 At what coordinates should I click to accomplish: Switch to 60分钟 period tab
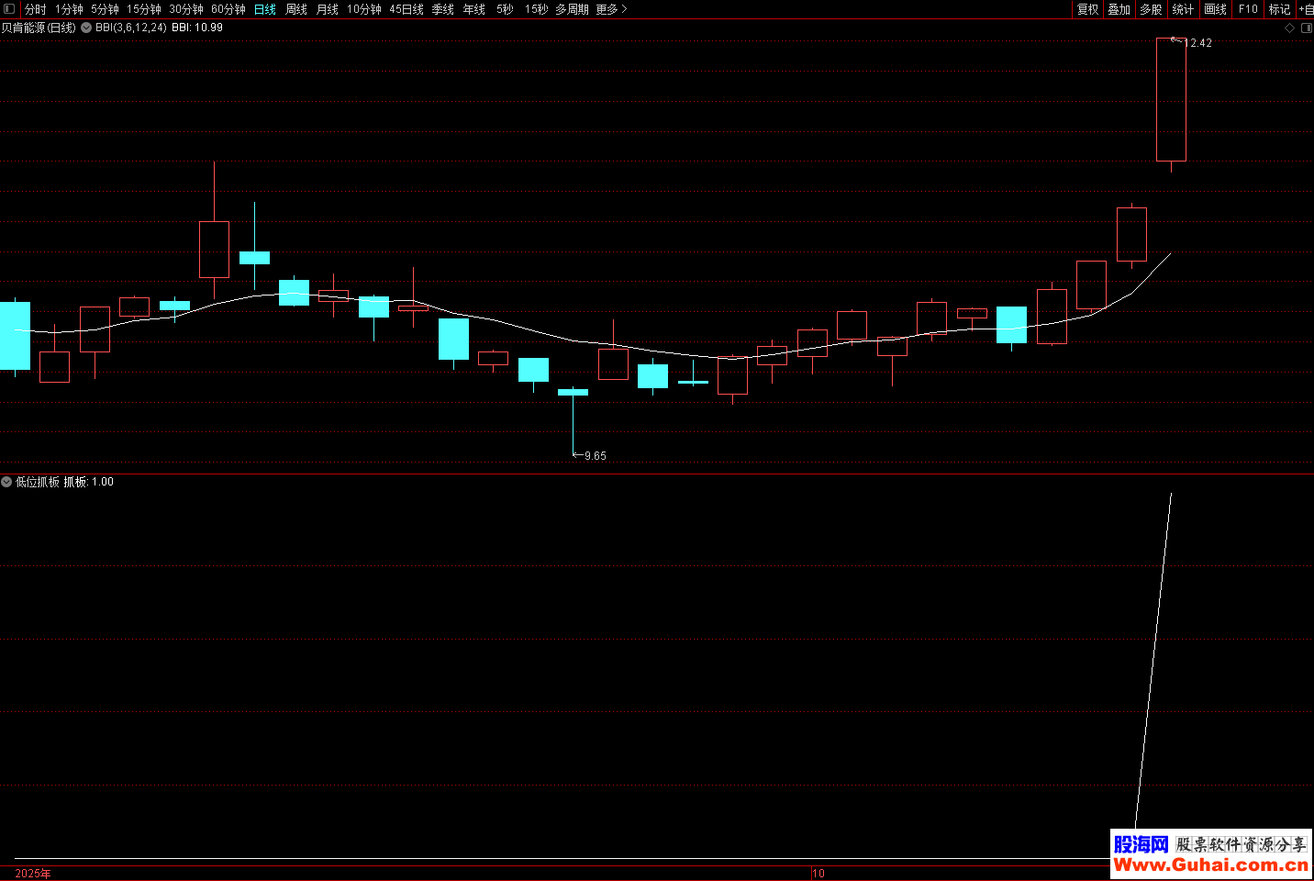click(x=228, y=9)
